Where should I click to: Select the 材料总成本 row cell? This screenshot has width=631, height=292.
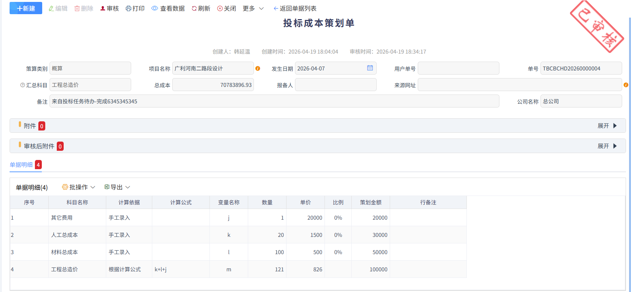tap(77, 252)
